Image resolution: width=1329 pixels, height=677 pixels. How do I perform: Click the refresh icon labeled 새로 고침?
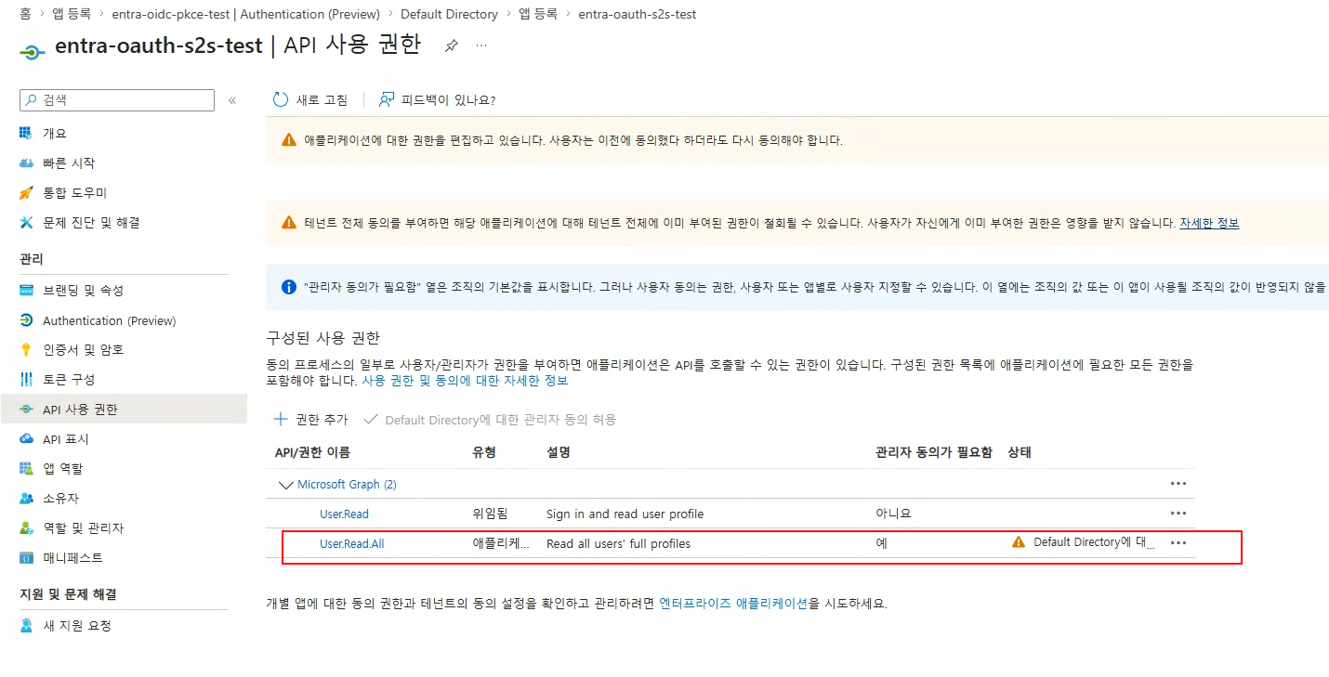(281, 99)
